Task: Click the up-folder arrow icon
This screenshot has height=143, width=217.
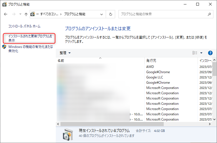Action: [26, 14]
